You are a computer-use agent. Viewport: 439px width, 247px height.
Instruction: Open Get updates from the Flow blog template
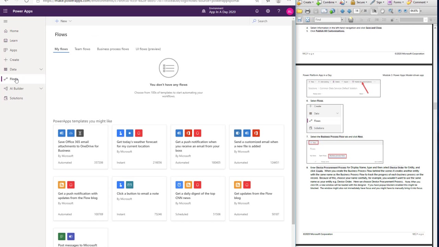click(x=257, y=199)
